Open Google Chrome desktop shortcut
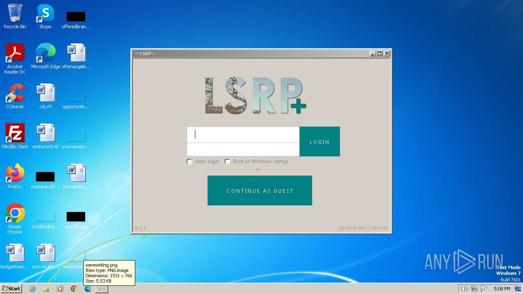The width and height of the screenshot is (523, 294). click(15, 218)
